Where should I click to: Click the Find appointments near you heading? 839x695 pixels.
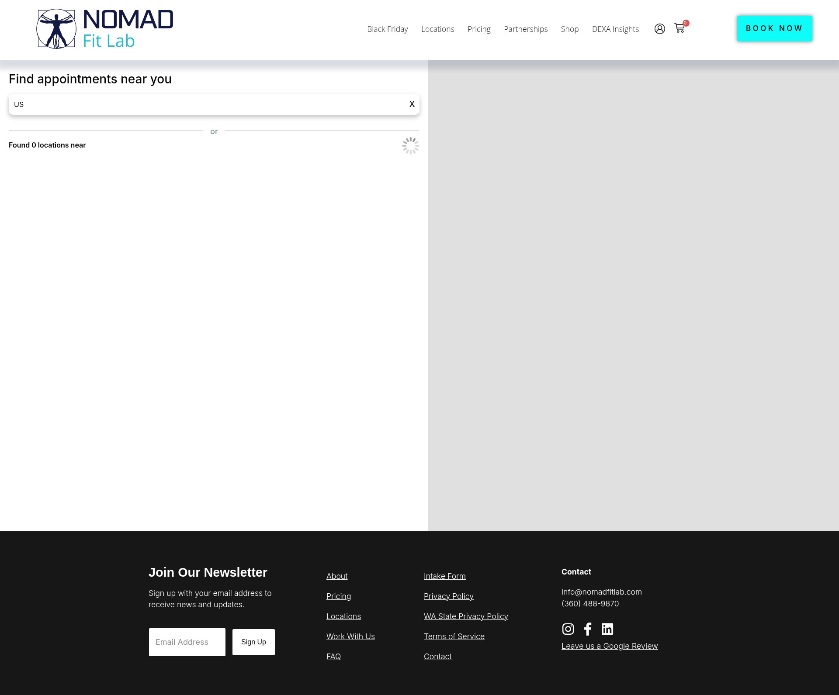90,79
